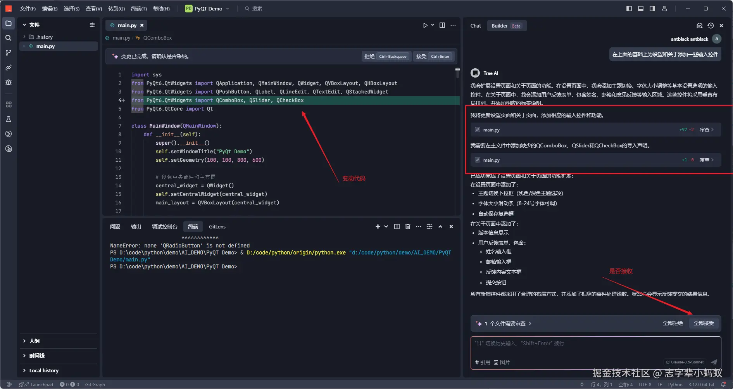Toggle the primary sidebar layout icon
This screenshot has height=389, width=733.
coord(629,9)
